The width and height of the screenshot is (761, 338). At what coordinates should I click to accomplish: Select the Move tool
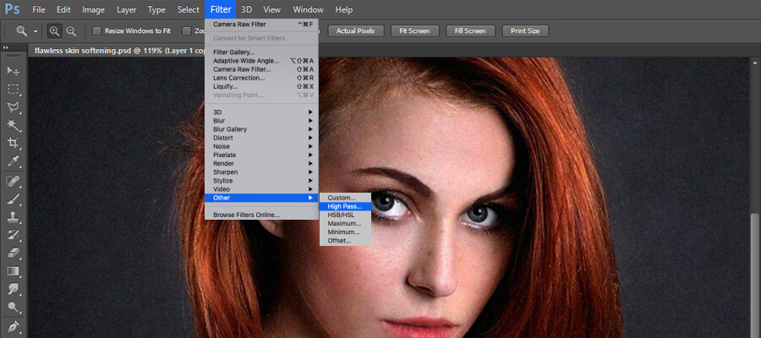13,71
